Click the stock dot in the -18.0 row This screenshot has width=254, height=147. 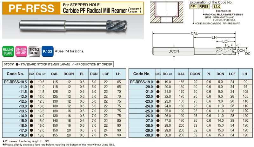coord(31,135)
